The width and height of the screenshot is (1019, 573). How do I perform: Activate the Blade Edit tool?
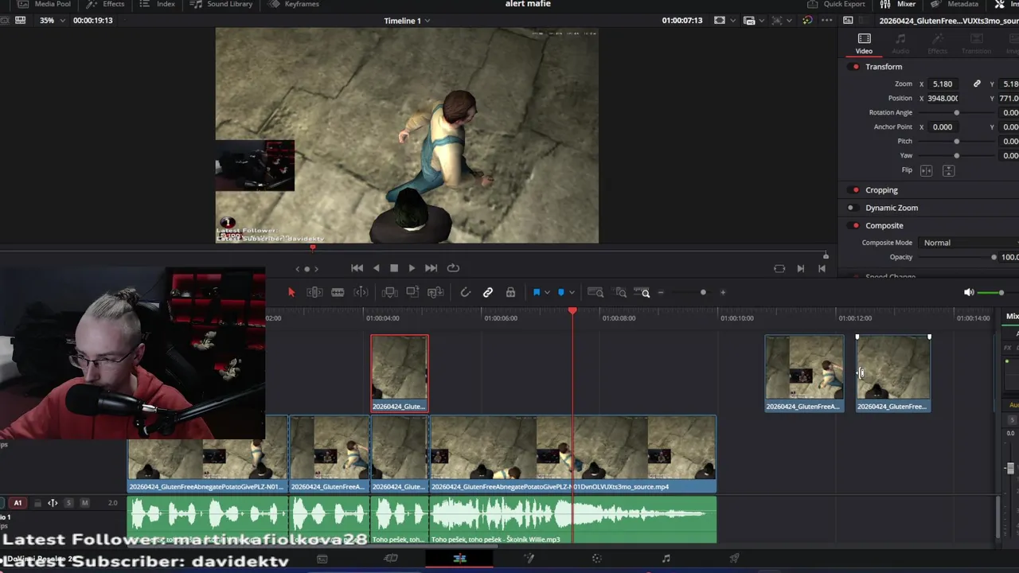[x=338, y=293]
